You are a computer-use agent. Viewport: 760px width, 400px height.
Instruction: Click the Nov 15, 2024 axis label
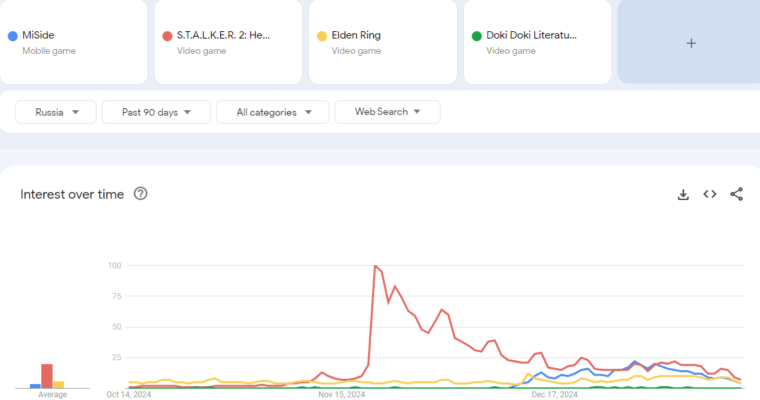click(x=342, y=395)
